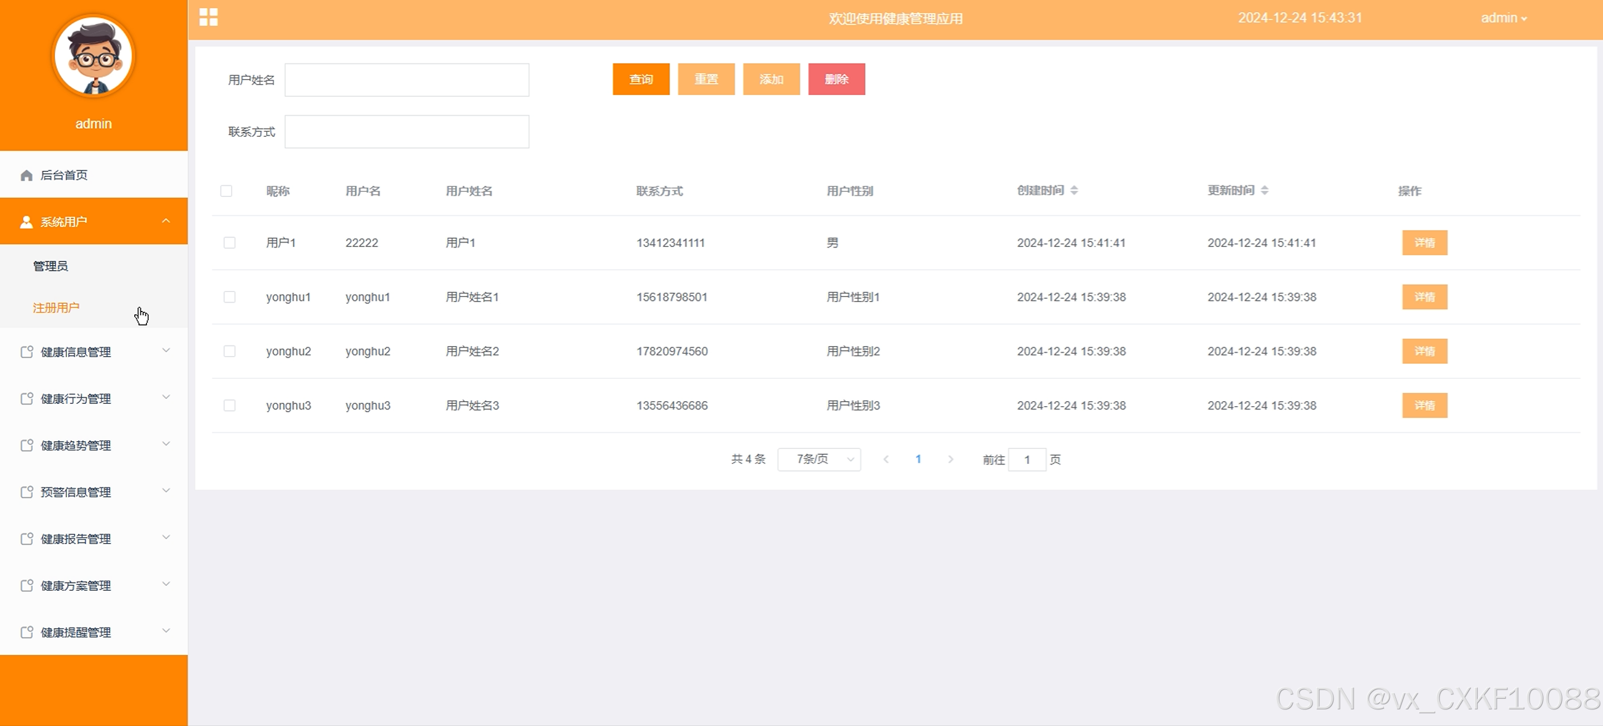Sort by 更新时间 using sort arrows

1264,190
